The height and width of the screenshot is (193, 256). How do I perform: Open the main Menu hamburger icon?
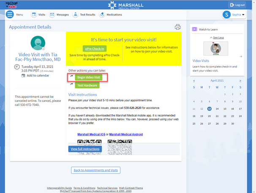[10, 14]
